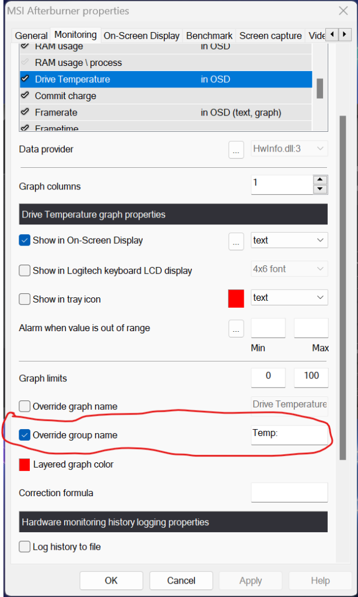The height and width of the screenshot is (597, 358).
Task: Enable Show in Logitech keyboard LCD display
Action: coord(24,271)
